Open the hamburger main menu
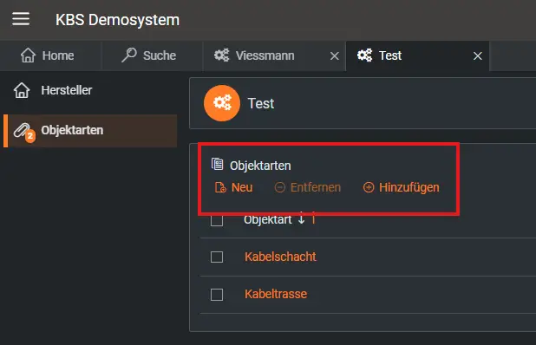The width and height of the screenshot is (536, 345). (x=21, y=19)
